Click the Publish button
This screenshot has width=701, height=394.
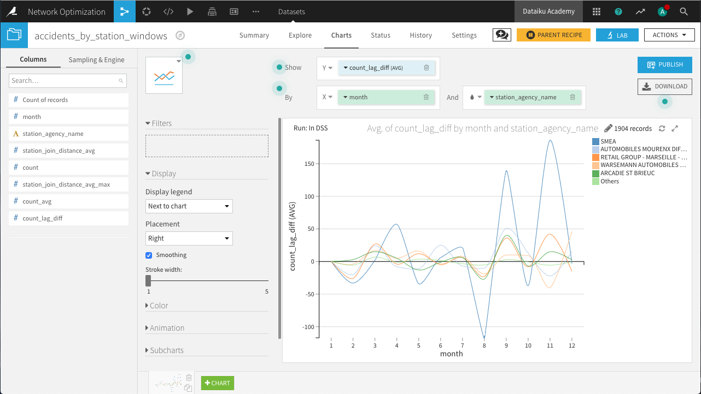665,65
